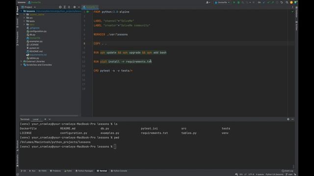Toggle the Database tool window on the right edge

point(296,12)
